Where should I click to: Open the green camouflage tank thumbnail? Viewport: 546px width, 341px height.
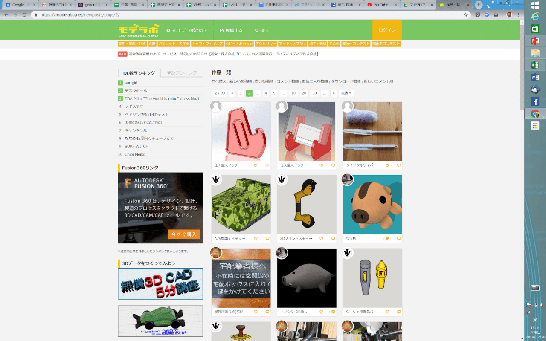coord(241,205)
